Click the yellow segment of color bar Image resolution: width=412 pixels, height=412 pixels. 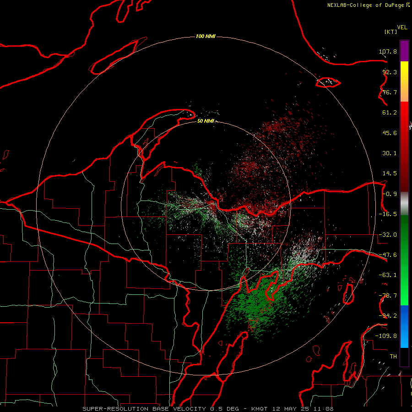click(x=404, y=71)
